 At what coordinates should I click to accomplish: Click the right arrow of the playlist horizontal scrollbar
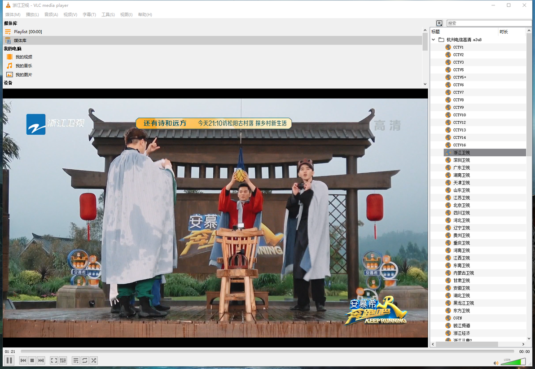click(x=523, y=344)
